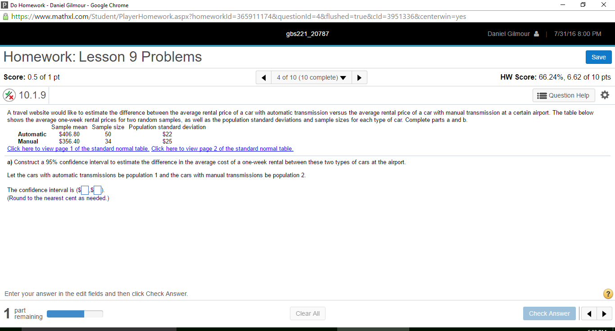615x331 pixels.
Task: Click the Save button
Action: coord(598,57)
